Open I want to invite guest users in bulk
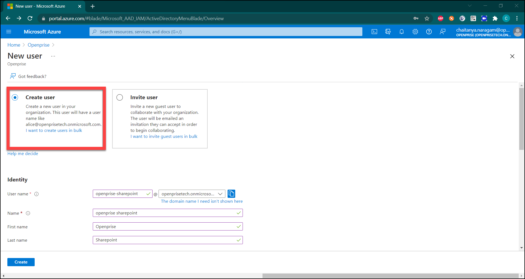525x279 pixels. 164,137
